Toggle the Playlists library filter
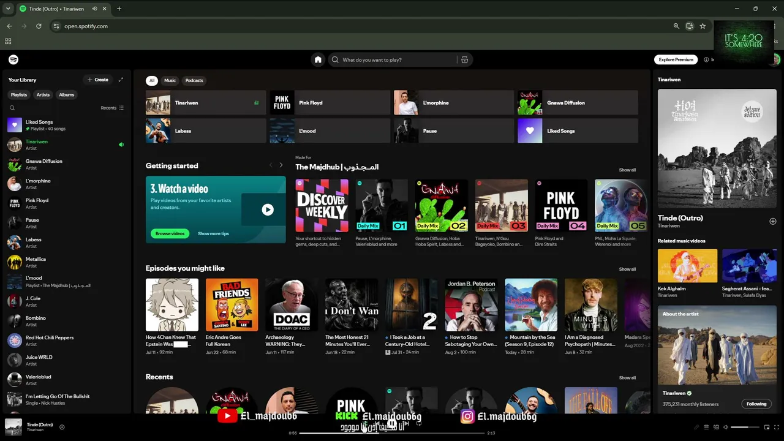784x441 pixels. (19, 95)
